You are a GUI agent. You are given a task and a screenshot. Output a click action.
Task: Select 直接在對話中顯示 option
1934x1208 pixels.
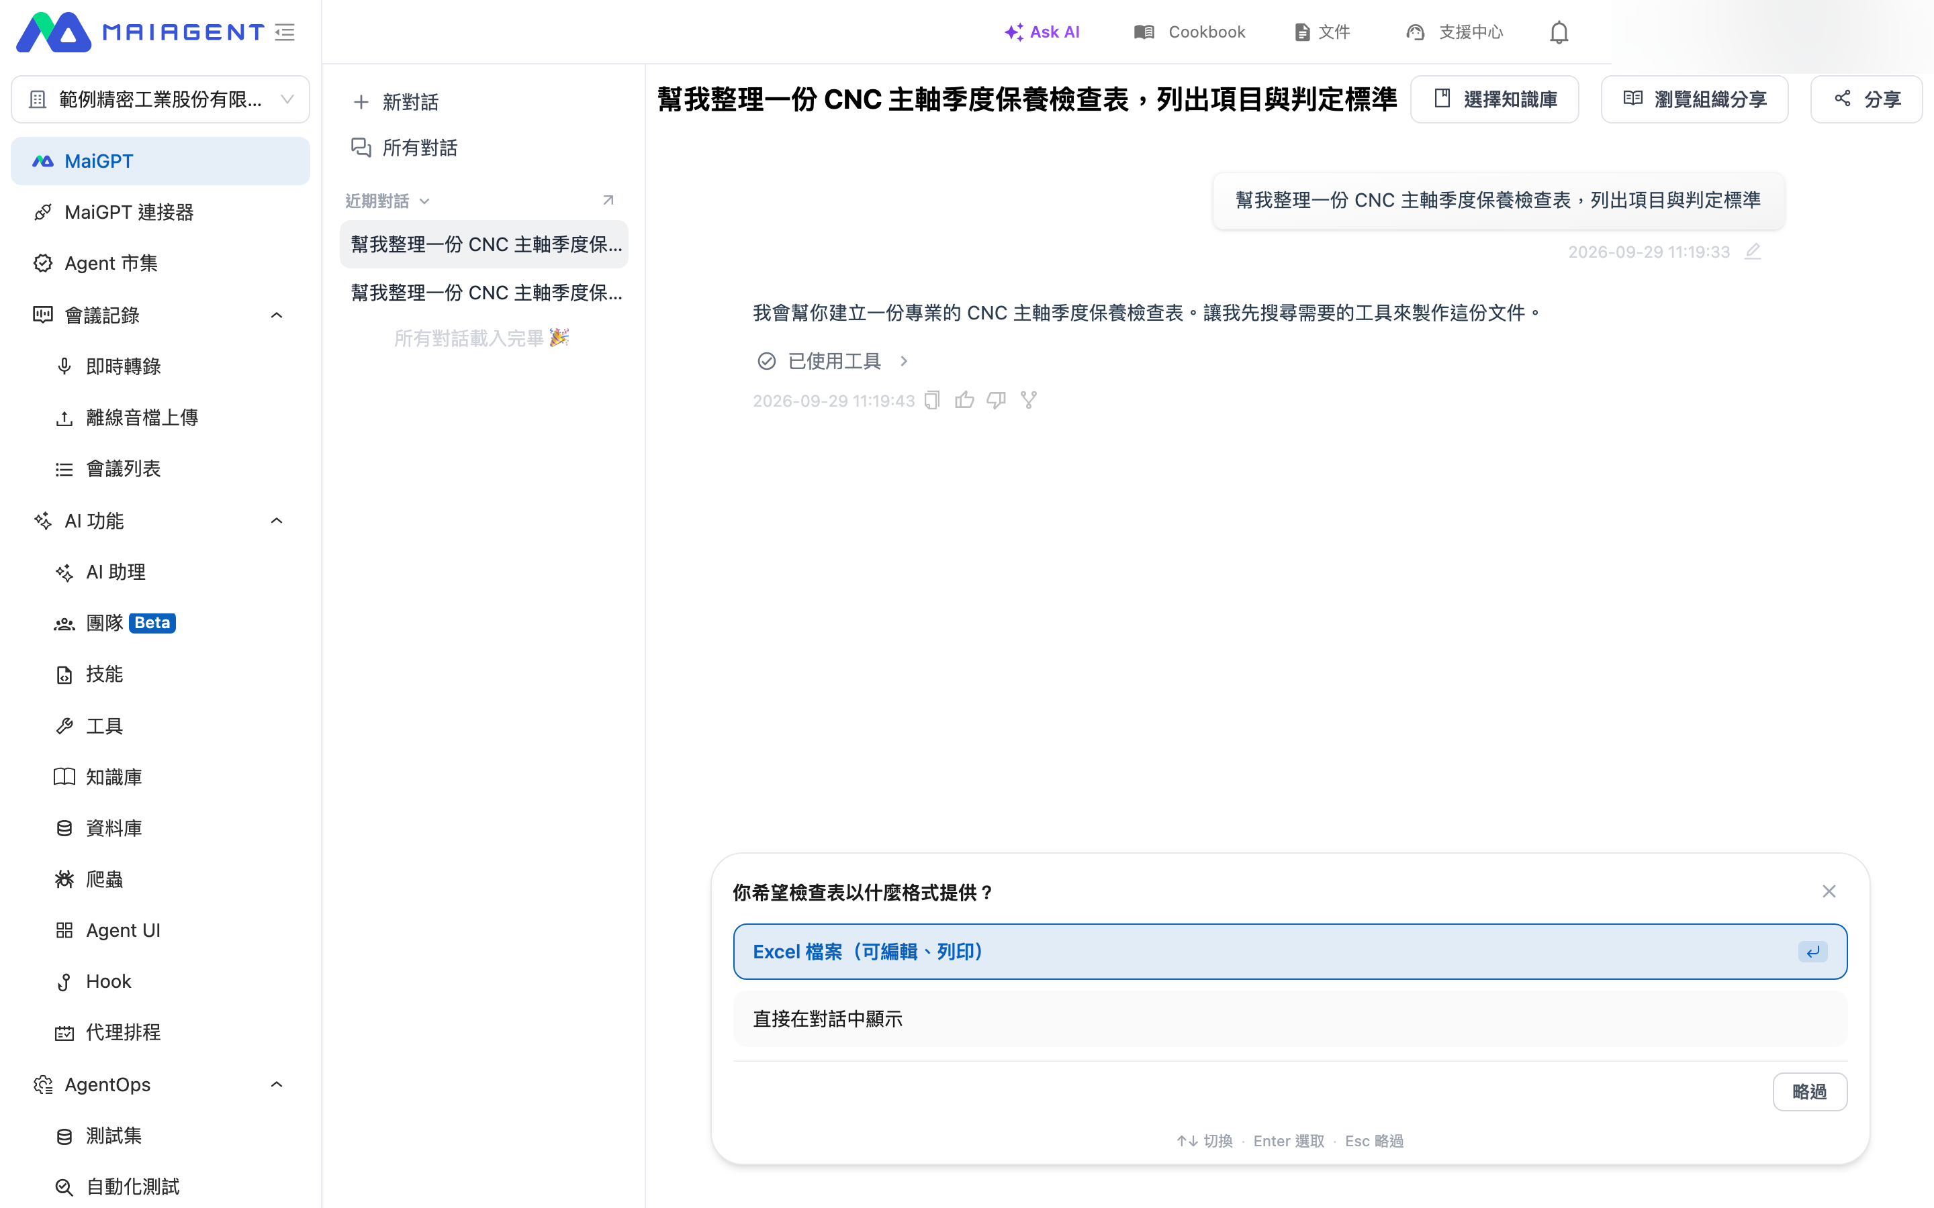(x=1290, y=1019)
